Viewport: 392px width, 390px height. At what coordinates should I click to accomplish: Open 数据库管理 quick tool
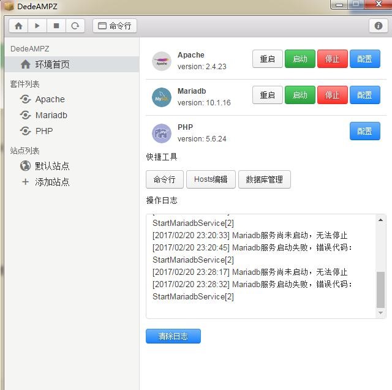click(264, 179)
